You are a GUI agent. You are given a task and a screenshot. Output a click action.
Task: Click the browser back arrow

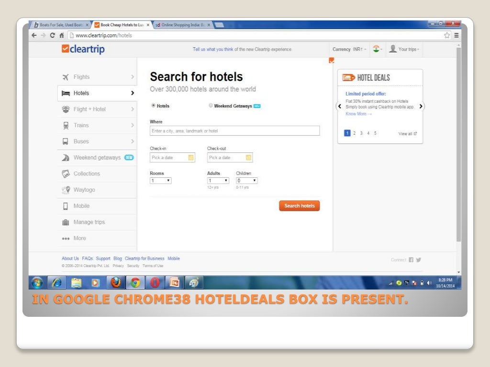coord(34,35)
